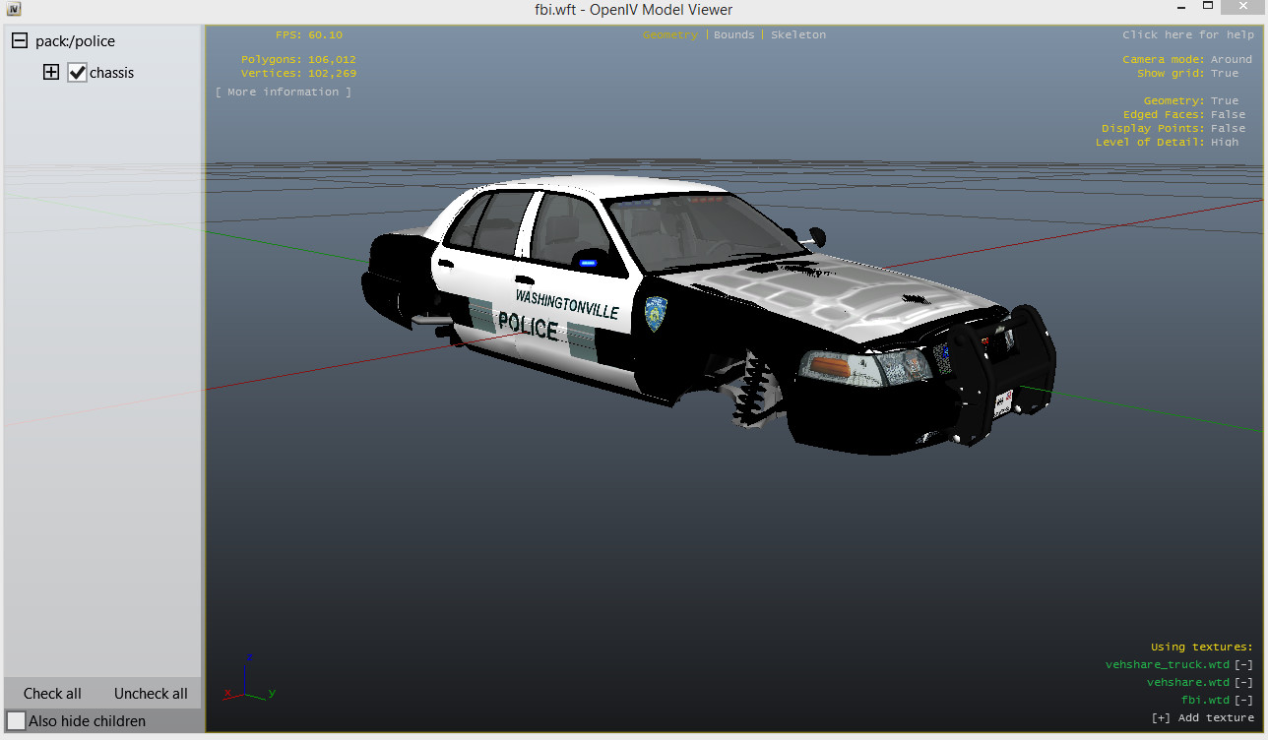The width and height of the screenshot is (1268, 740).
Task: Remove the vehshare_truck.wtd texture
Action: click(1243, 664)
